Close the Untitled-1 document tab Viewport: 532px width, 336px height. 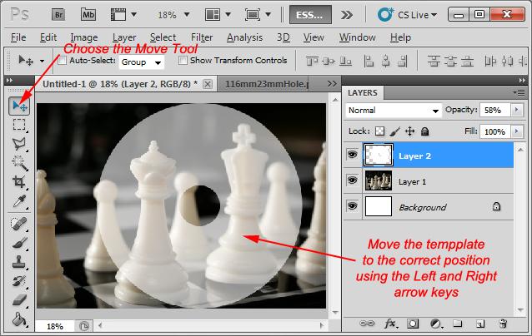pyautogui.click(x=208, y=84)
